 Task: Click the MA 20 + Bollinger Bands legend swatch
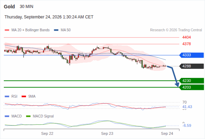tap(7, 30)
